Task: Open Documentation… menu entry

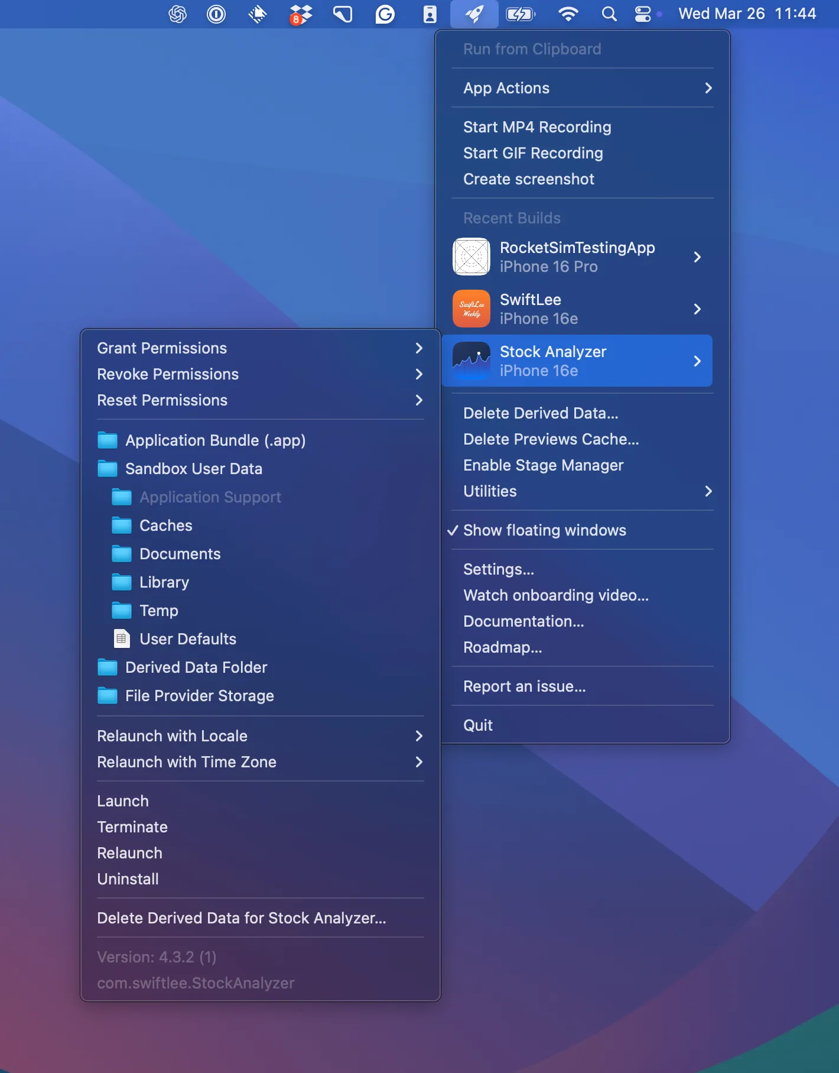Action: 523,621
